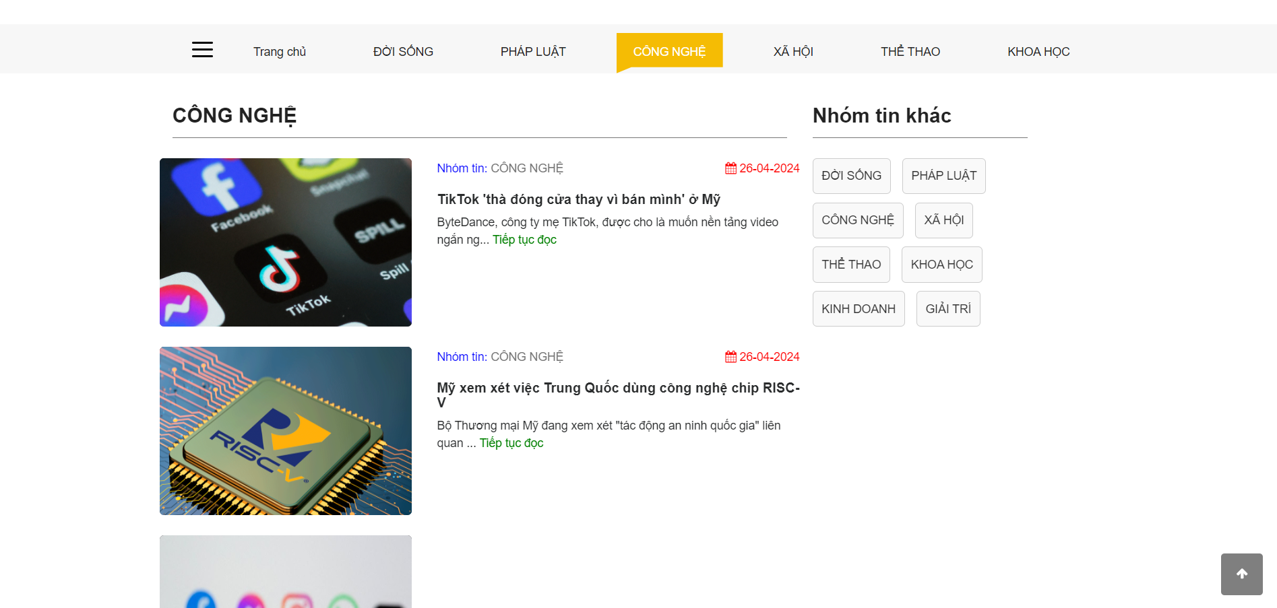
Task: Click the Nhóm tin khác sidebar heading
Action: 882,116
